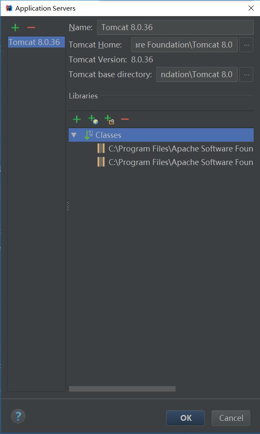This screenshot has width=260, height=434.
Task: Add library from URL globe icon
Action: (93, 120)
